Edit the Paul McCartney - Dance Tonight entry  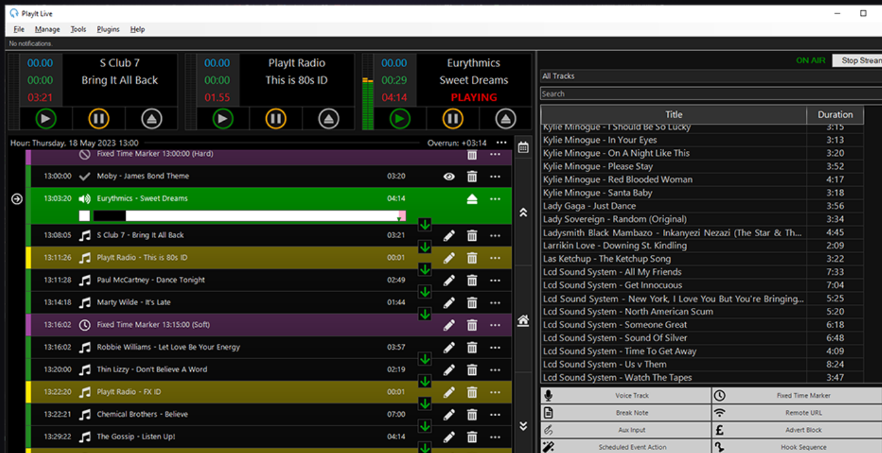tap(448, 280)
